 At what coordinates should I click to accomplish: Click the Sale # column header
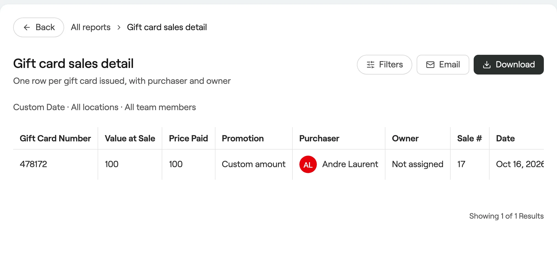click(x=469, y=138)
